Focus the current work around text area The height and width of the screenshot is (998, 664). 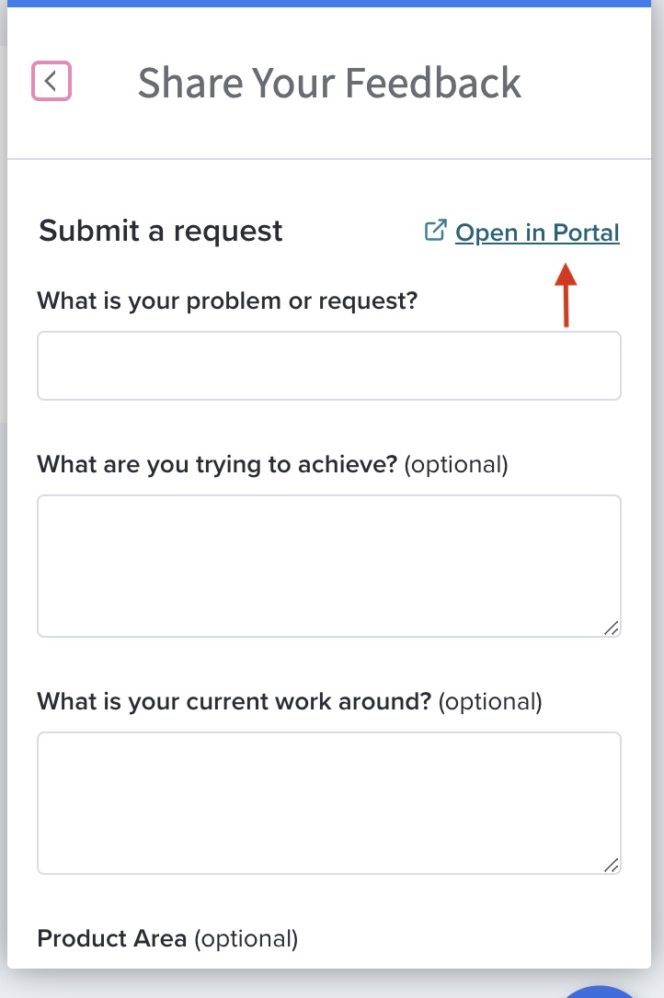click(329, 802)
